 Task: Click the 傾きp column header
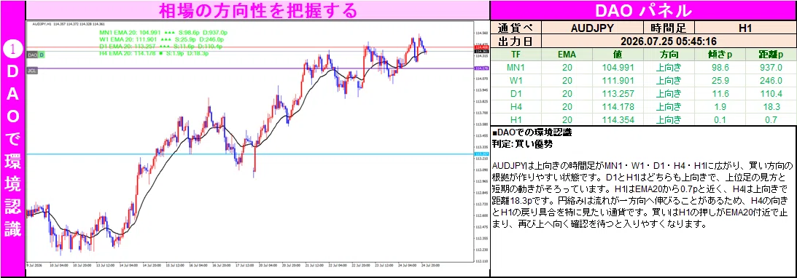[720, 55]
